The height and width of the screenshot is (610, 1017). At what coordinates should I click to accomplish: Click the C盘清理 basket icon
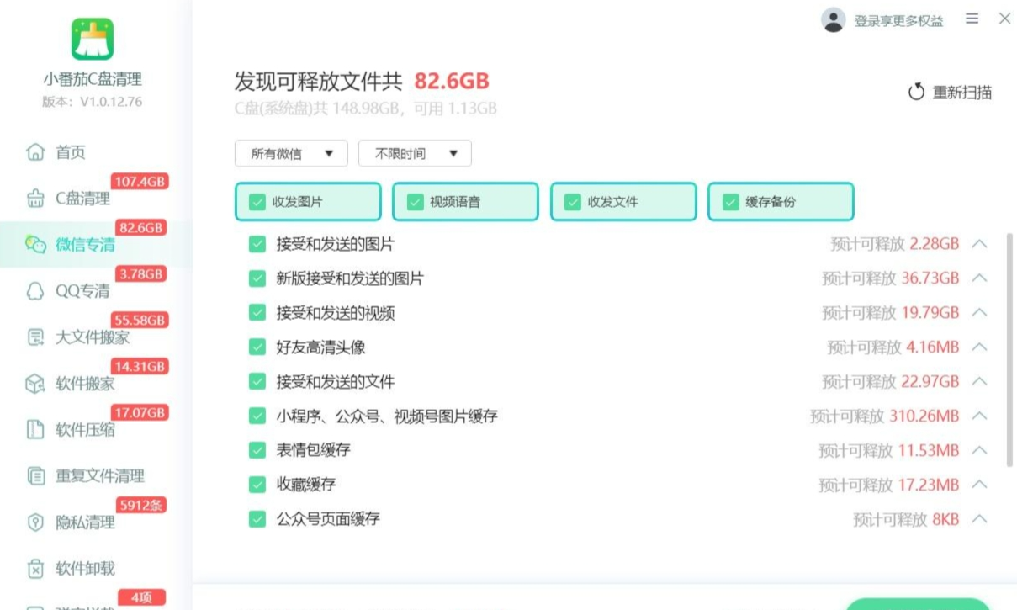point(35,199)
